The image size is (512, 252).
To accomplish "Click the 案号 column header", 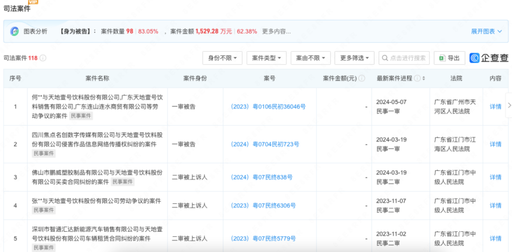I will pyautogui.click(x=269, y=78).
